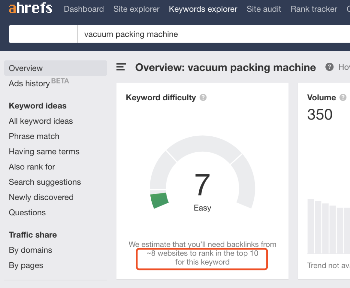The height and width of the screenshot is (288, 350).
Task: Open Site audit section
Action: pyautogui.click(x=264, y=9)
